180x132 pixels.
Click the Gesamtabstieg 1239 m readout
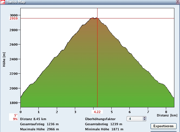[x=103, y=124]
